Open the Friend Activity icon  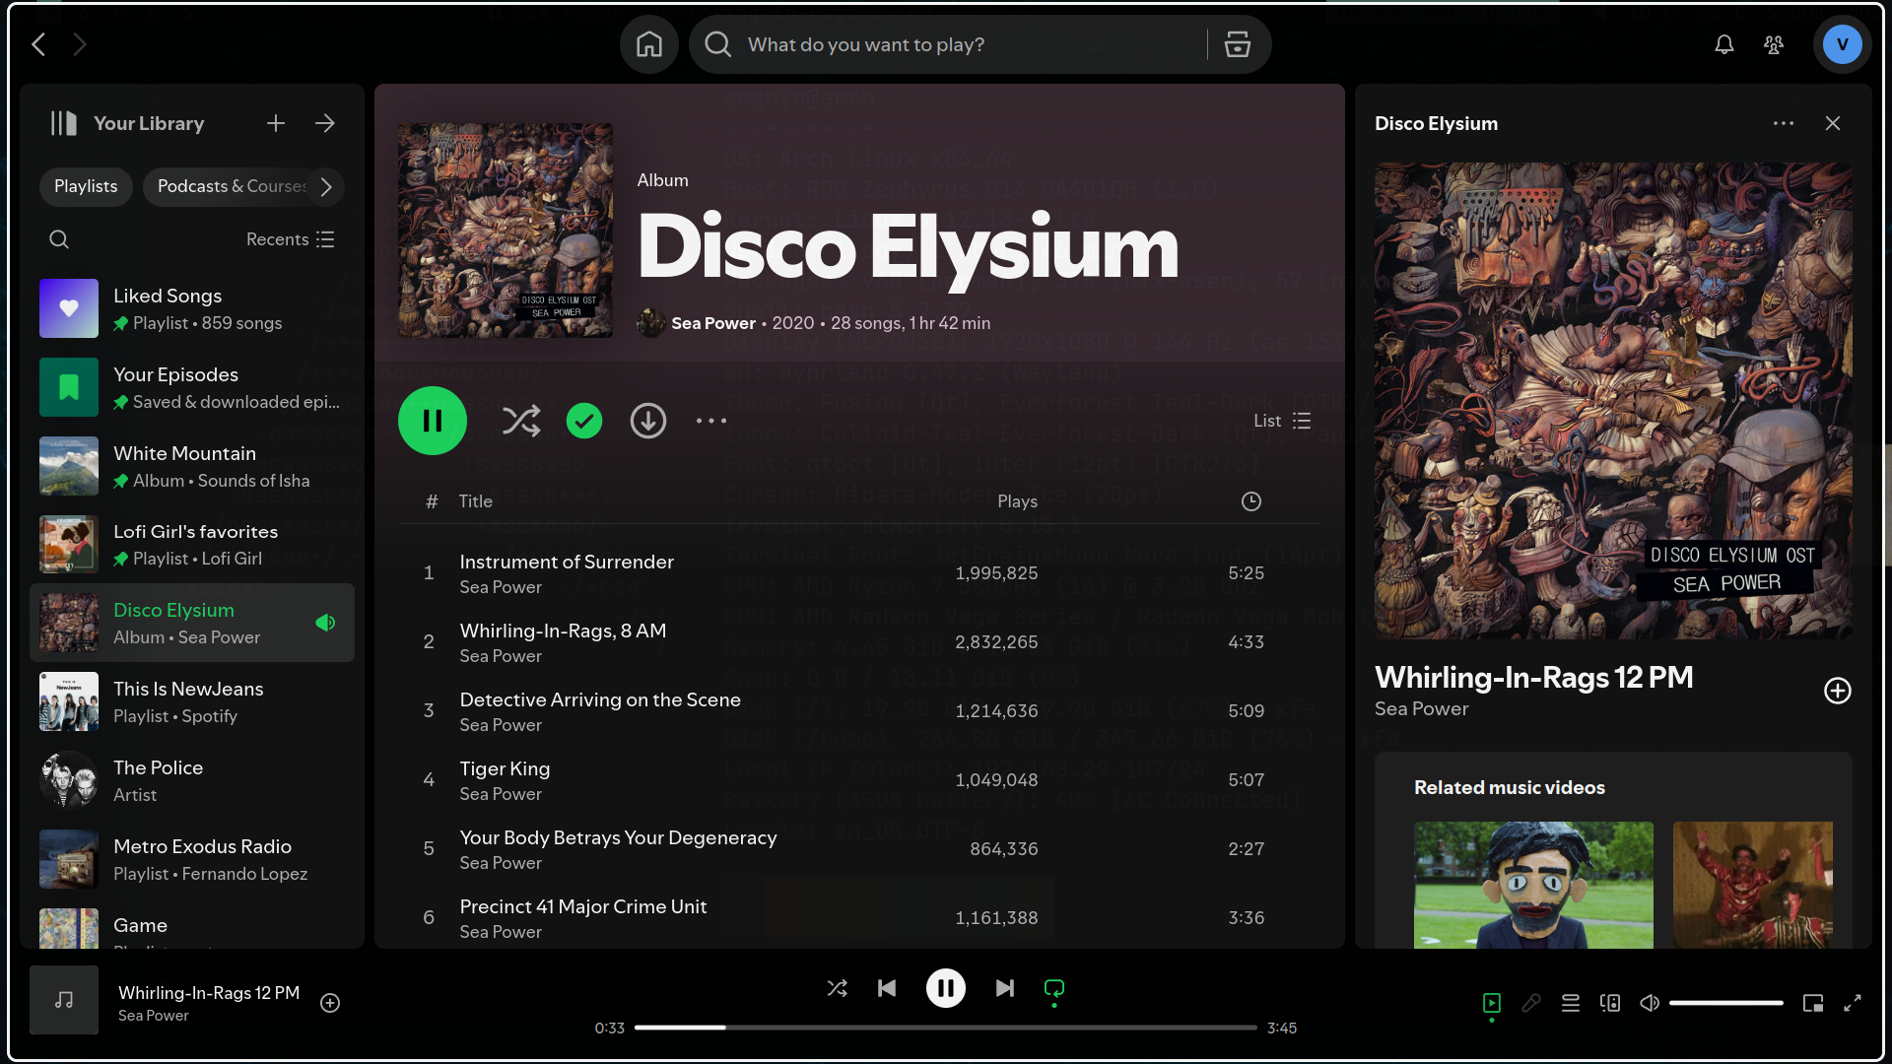tap(1773, 44)
